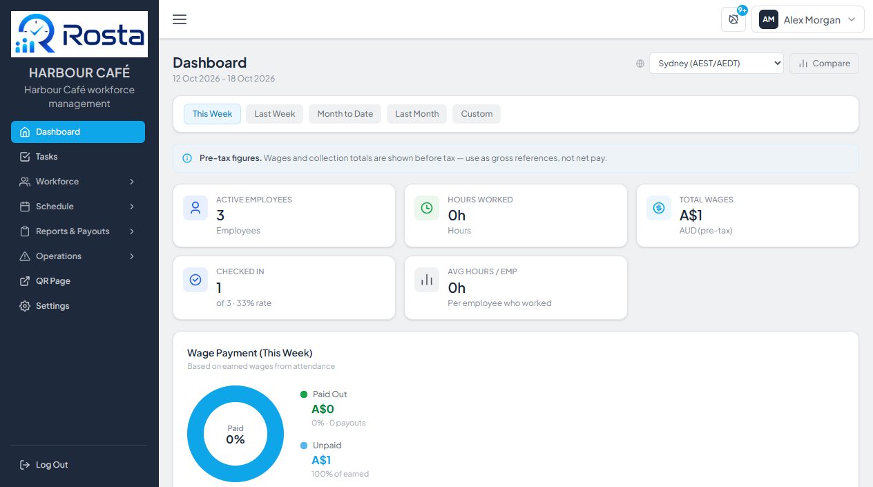Select Month to Date range
This screenshot has width=873, height=487.
(345, 114)
